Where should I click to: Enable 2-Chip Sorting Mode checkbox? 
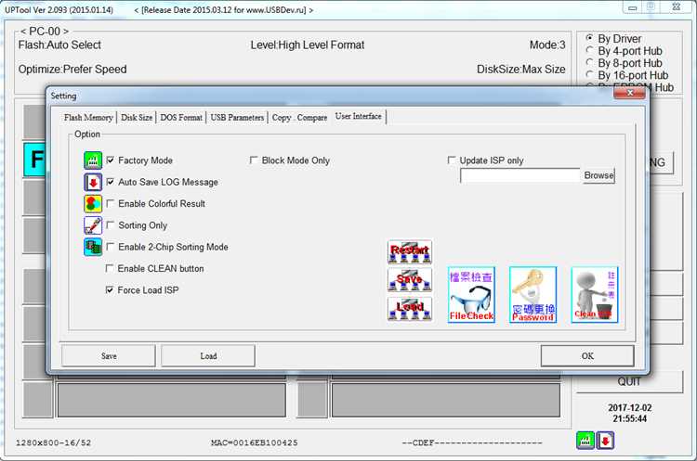pyautogui.click(x=111, y=246)
